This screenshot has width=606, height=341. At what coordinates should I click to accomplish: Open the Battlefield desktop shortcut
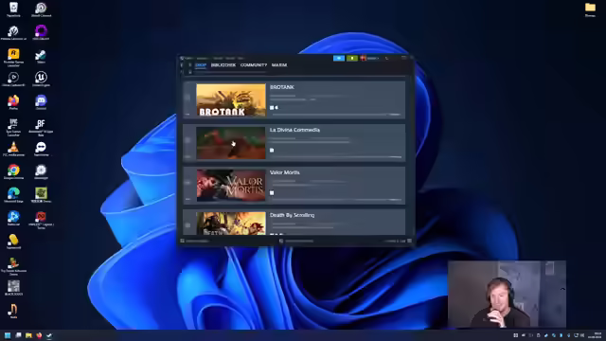point(41,127)
